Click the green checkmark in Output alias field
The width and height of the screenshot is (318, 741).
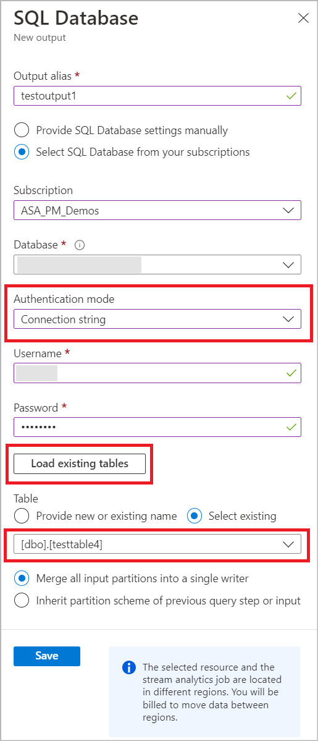tap(291, 96)
